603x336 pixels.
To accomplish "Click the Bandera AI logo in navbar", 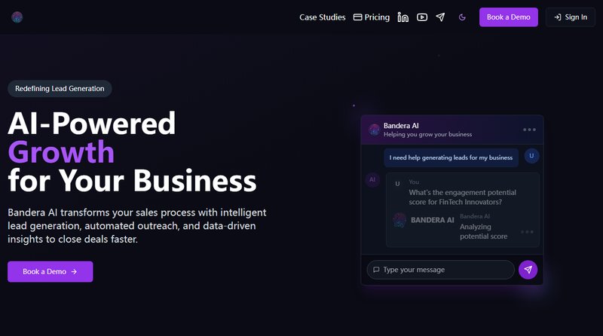I will point(17,17).
